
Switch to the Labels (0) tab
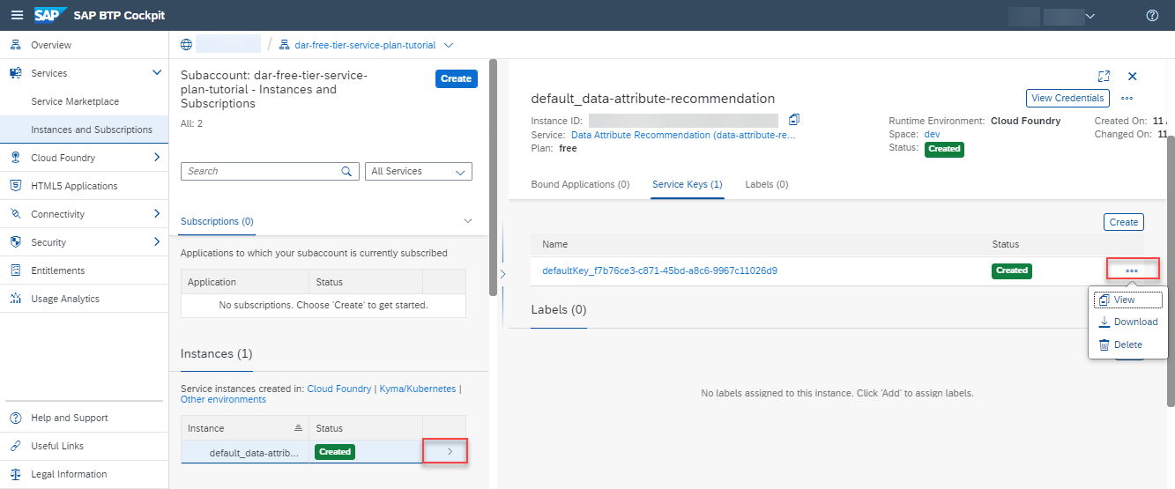(x=767, y=184)
